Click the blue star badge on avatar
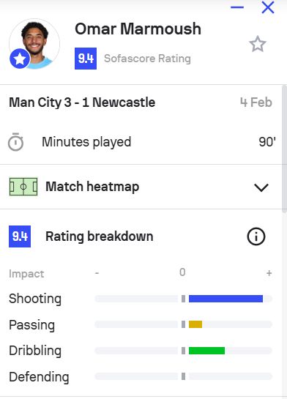Screen dimensions: 287x399 pyautogui.click(x=20, y=59)
